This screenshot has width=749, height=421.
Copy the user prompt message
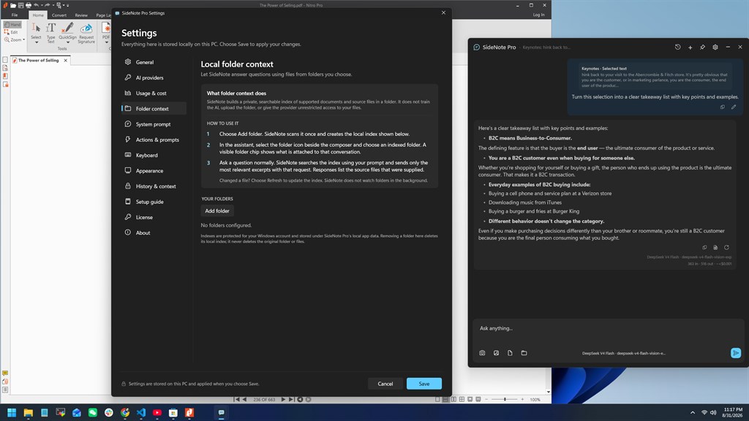pyautogui.click(x=722, y=107)
